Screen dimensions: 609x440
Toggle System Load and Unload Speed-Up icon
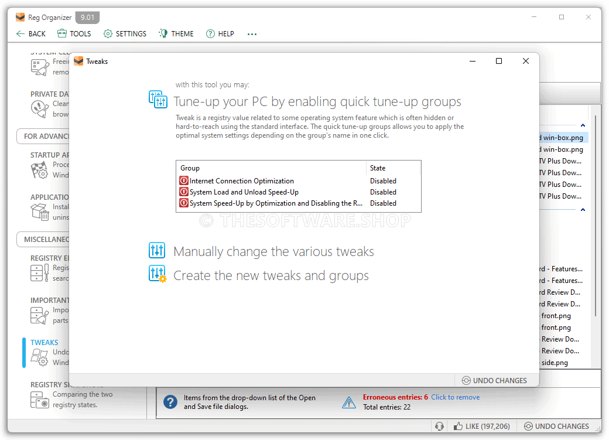184,192
